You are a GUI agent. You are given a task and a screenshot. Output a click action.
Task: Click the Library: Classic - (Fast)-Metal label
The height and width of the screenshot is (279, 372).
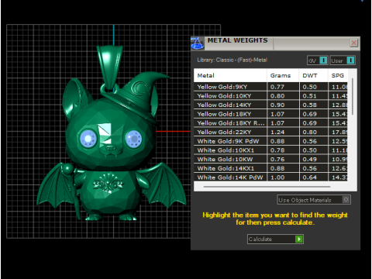tap(232, 60)
